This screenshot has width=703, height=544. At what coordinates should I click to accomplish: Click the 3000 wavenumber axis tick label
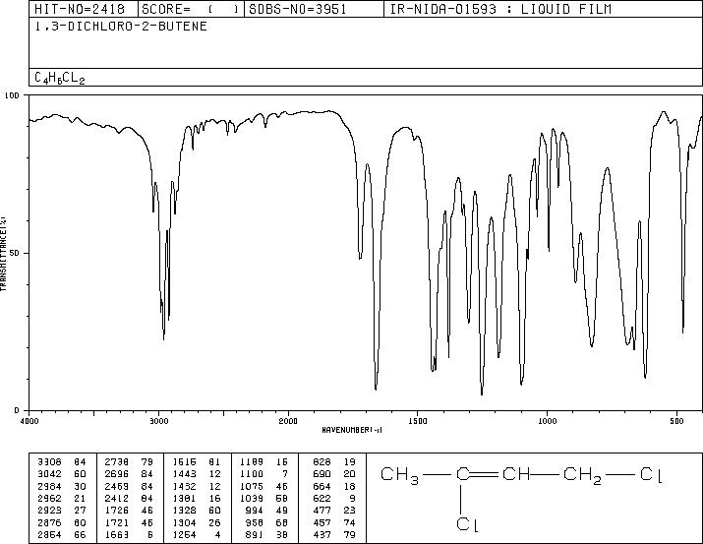(158, 421)
